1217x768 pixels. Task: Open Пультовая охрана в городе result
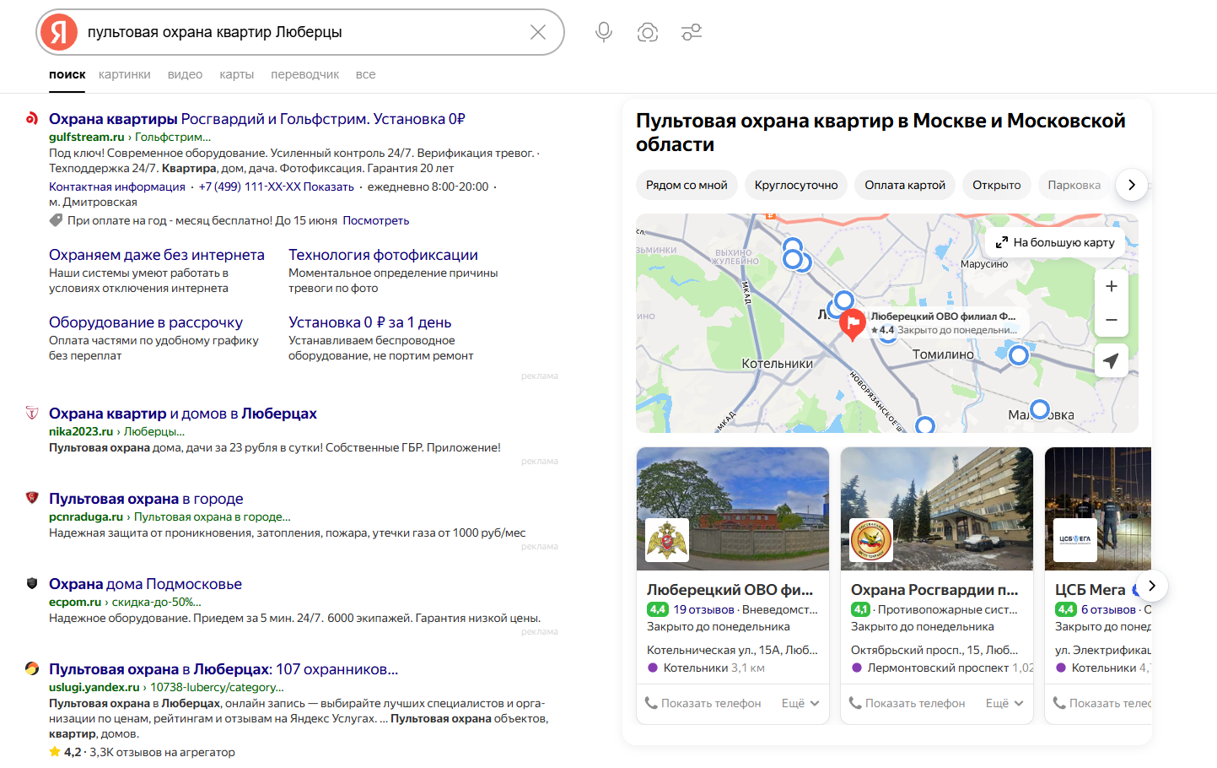click(146, 499)
